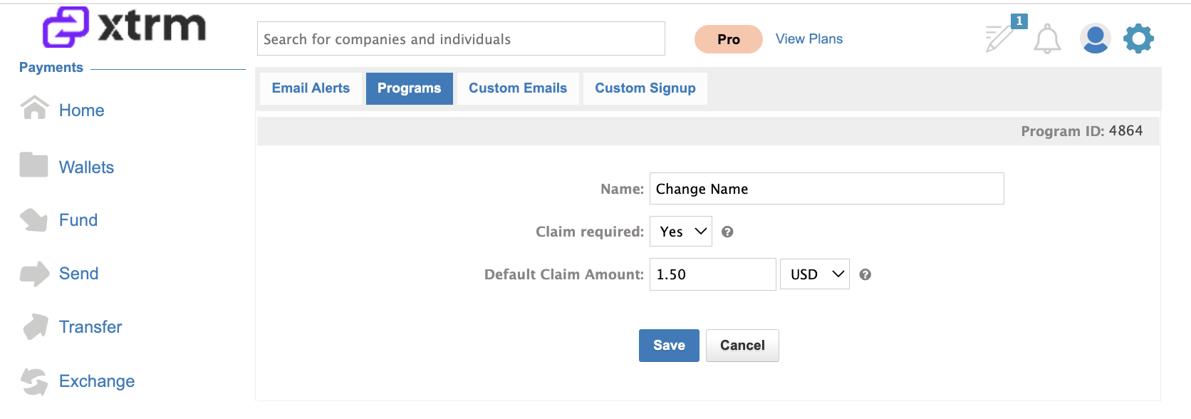
Task: Open the Transfer icon in the sidebar
Action: tap(36, 326)
